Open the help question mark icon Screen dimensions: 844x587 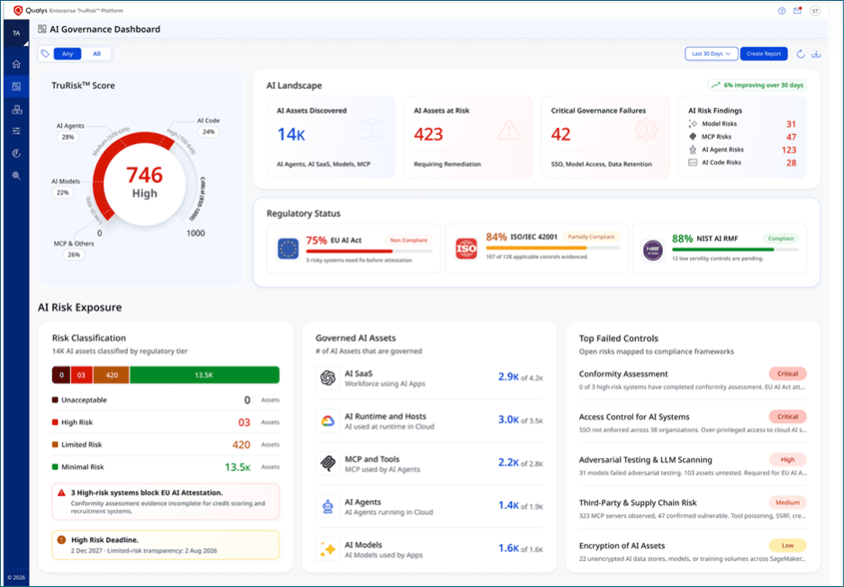point(782,11)
